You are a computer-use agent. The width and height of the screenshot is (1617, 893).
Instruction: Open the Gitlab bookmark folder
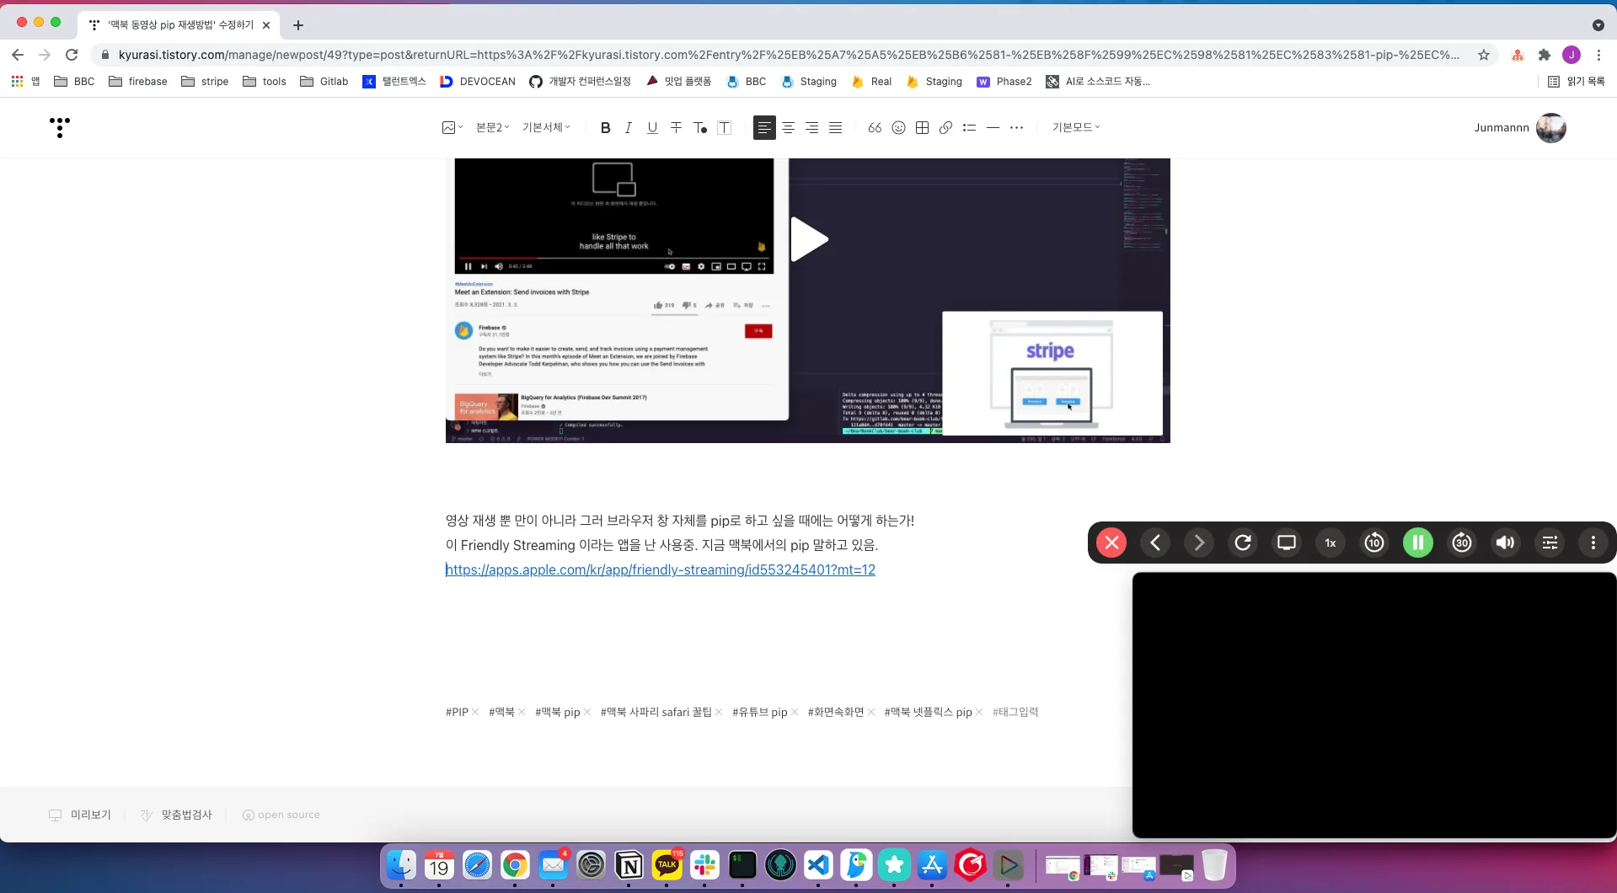[324, 82]
